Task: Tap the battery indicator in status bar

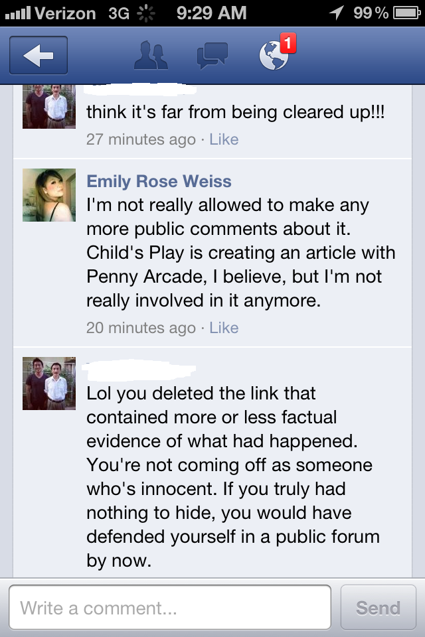Action: point(406,13)
